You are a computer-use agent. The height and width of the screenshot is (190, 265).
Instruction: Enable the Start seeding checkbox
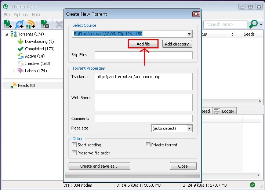coord(74,145)
